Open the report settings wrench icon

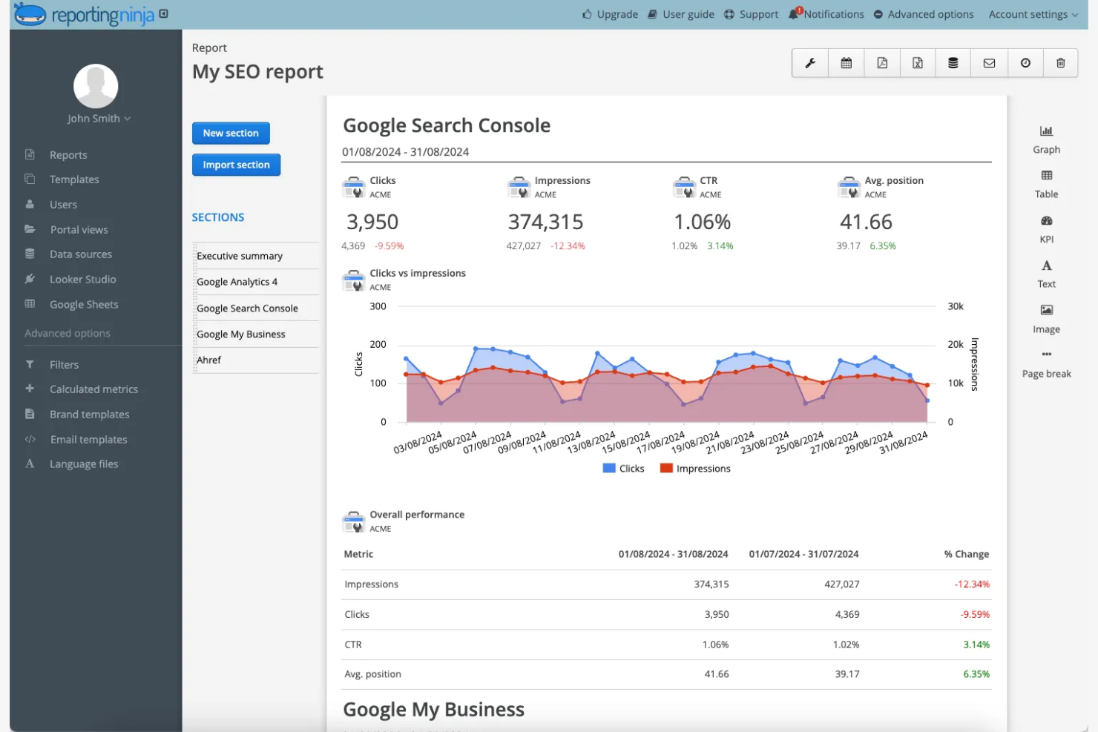809,63
